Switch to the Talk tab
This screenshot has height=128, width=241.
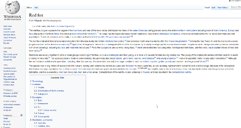[36, 7]
